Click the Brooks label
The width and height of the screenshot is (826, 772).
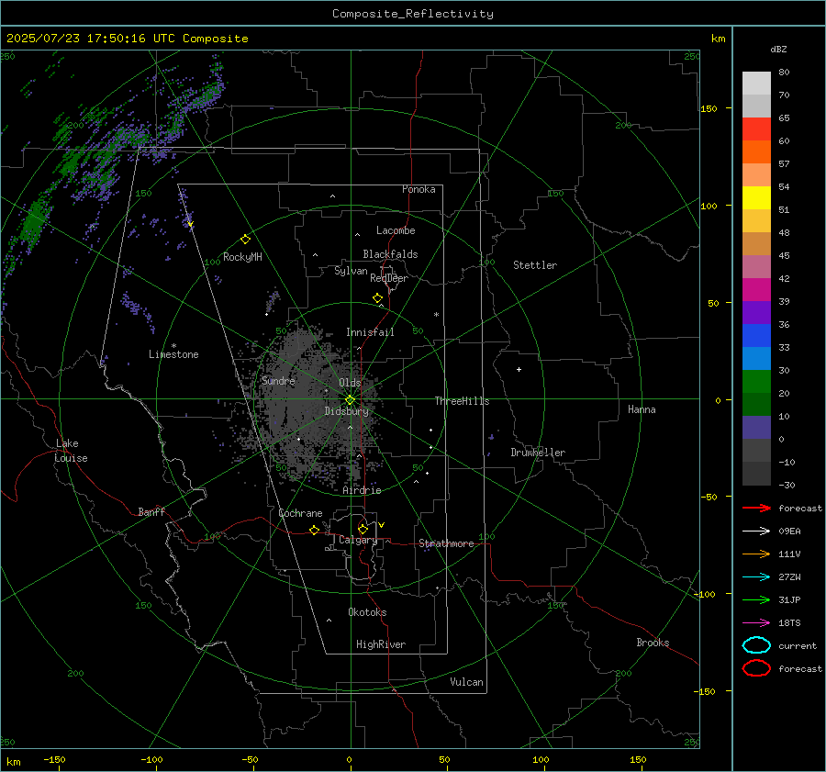pyautogui.click(x=653, y=643)
